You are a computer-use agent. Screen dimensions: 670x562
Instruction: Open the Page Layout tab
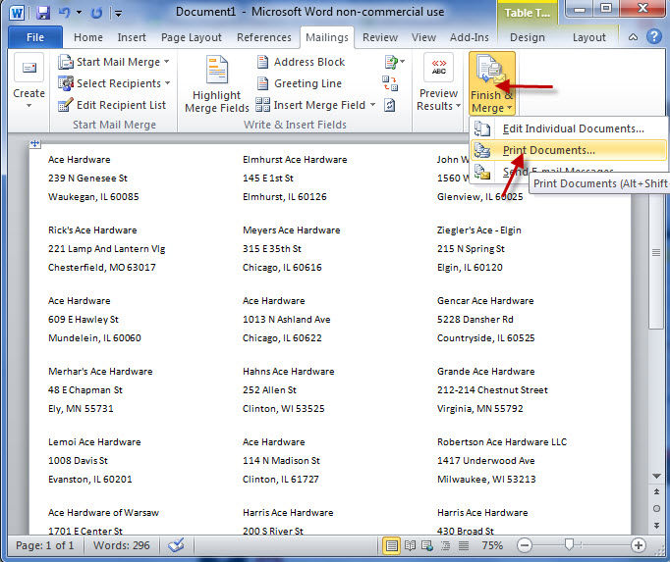pyautogui.click(x=192, y=37)
